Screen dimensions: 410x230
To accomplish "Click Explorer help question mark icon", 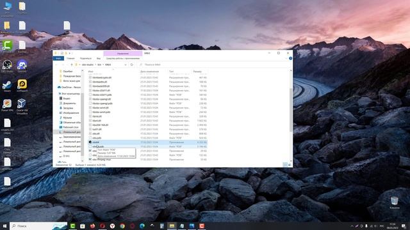I will click(x=290, y=58).
